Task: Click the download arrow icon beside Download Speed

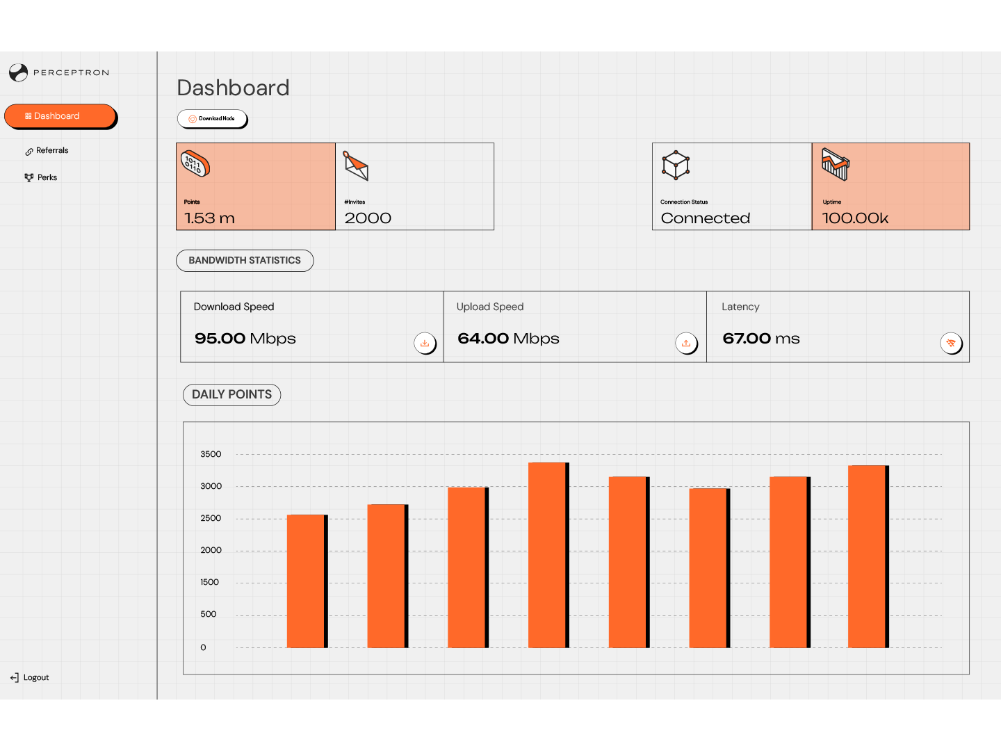Action: click(x=425, y=343)
